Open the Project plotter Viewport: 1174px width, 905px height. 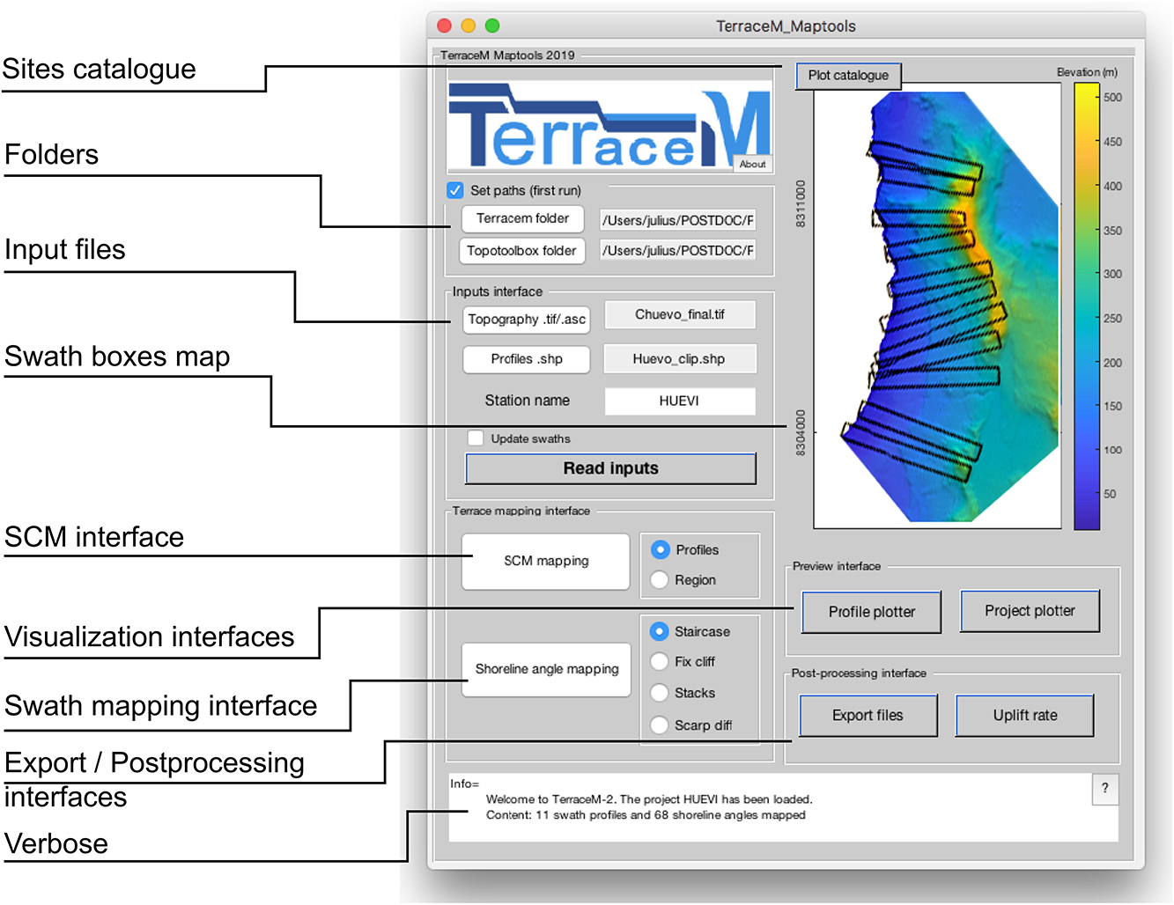click(1030, 611)
